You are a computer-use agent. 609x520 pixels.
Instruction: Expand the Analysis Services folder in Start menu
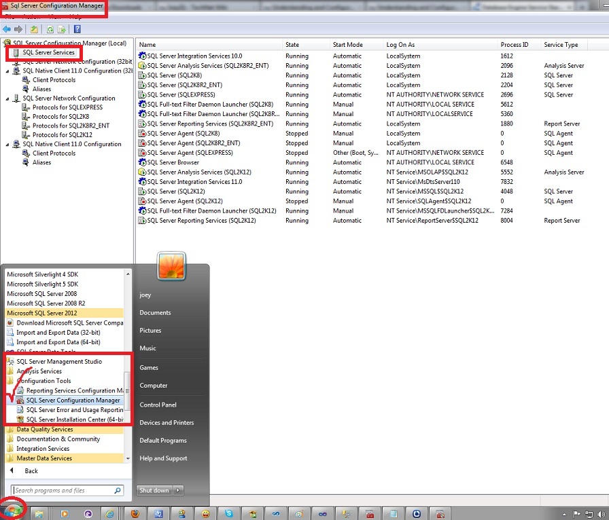pos(39,371)
